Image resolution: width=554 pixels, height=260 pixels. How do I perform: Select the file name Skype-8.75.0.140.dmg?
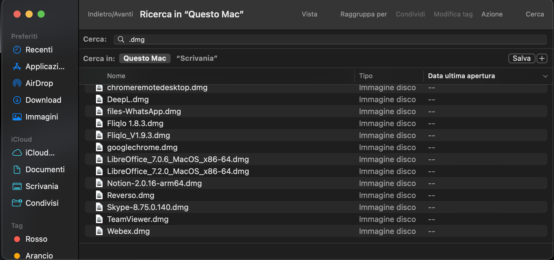(x=148, y=207)
